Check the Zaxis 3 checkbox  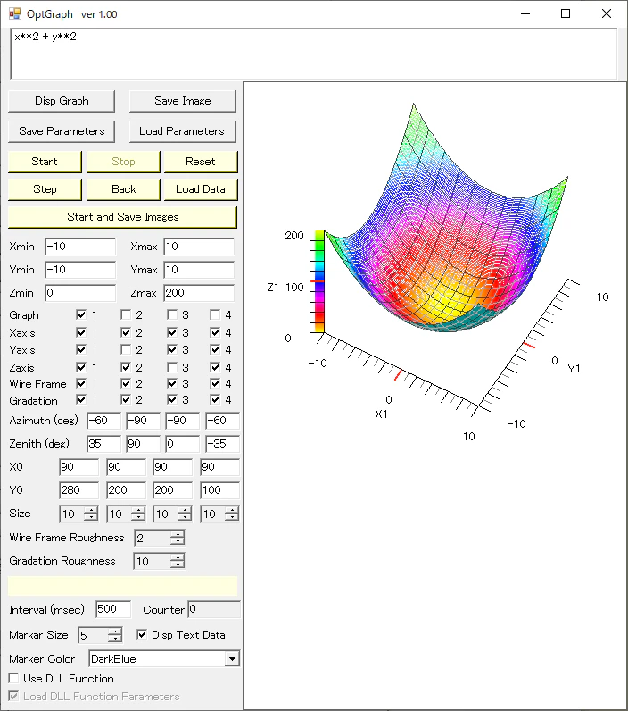[x=172, y=367]
